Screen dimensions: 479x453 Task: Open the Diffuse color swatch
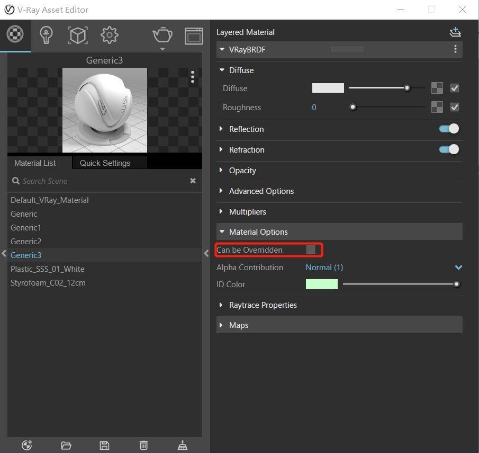click(x=328, y=88)
